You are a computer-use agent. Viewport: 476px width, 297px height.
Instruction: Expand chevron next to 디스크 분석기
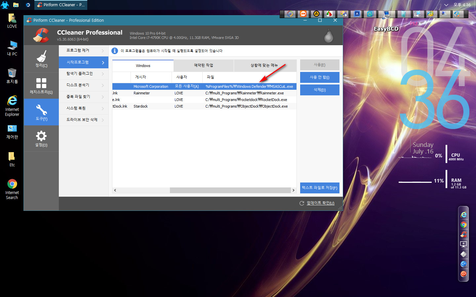(103, 85)
